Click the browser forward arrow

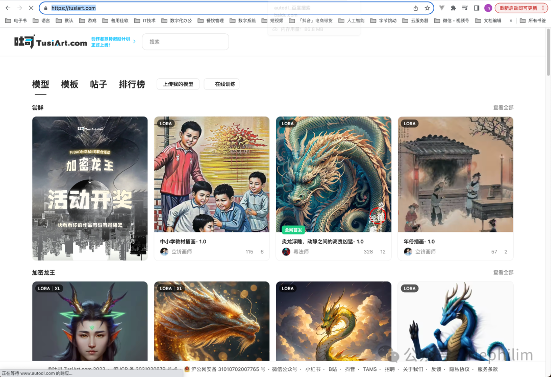pos(19,8)
